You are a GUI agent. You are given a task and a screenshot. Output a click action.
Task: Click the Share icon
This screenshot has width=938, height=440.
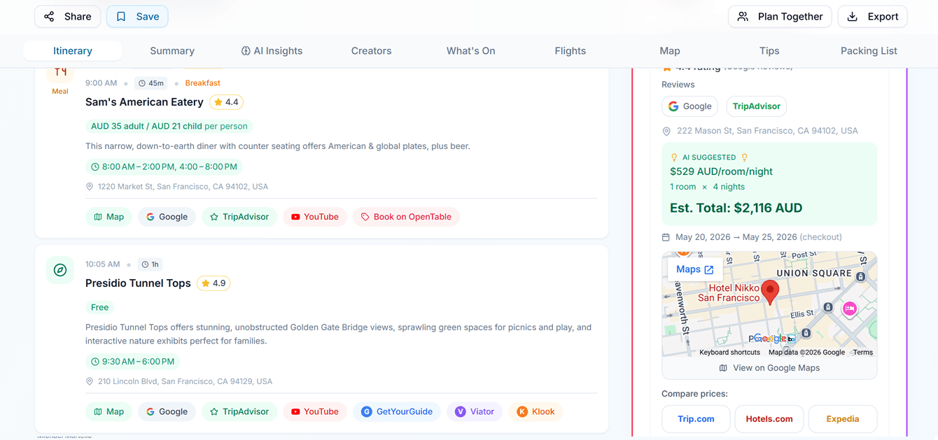click(x=48, y=16)
